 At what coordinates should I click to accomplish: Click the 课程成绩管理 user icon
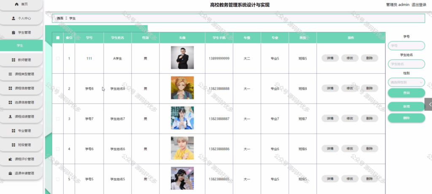tap(10, 116)
